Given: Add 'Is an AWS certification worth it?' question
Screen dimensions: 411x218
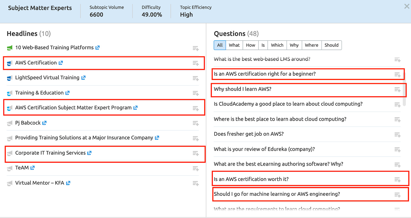Looking at the screenshot, I should pyautogui.click(x=397, y=180).
